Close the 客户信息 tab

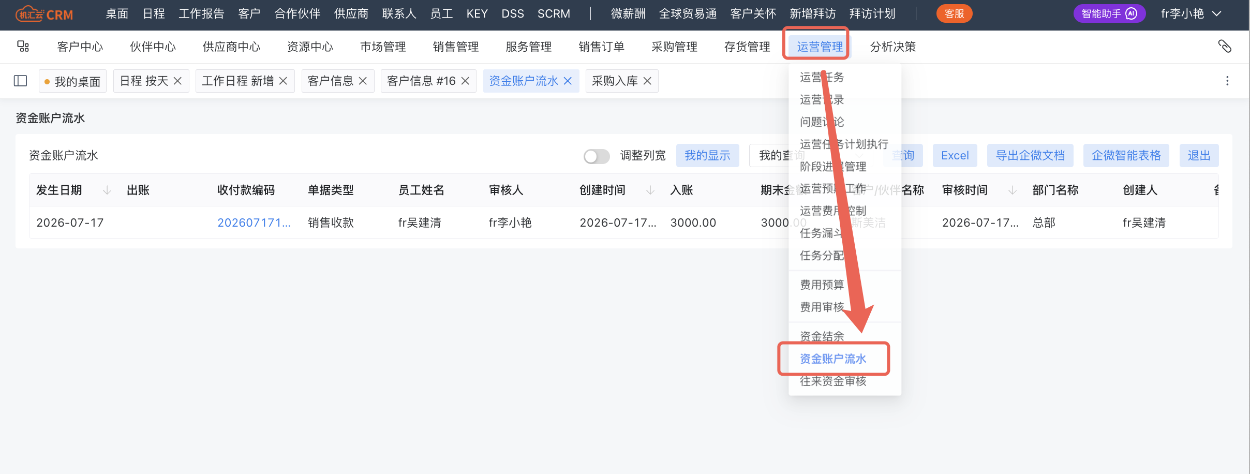pos(363,81)
